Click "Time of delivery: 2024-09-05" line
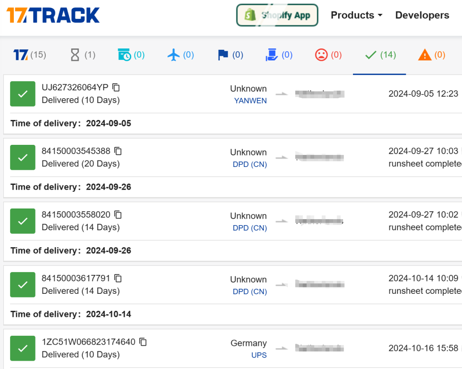 coord(71,123)
